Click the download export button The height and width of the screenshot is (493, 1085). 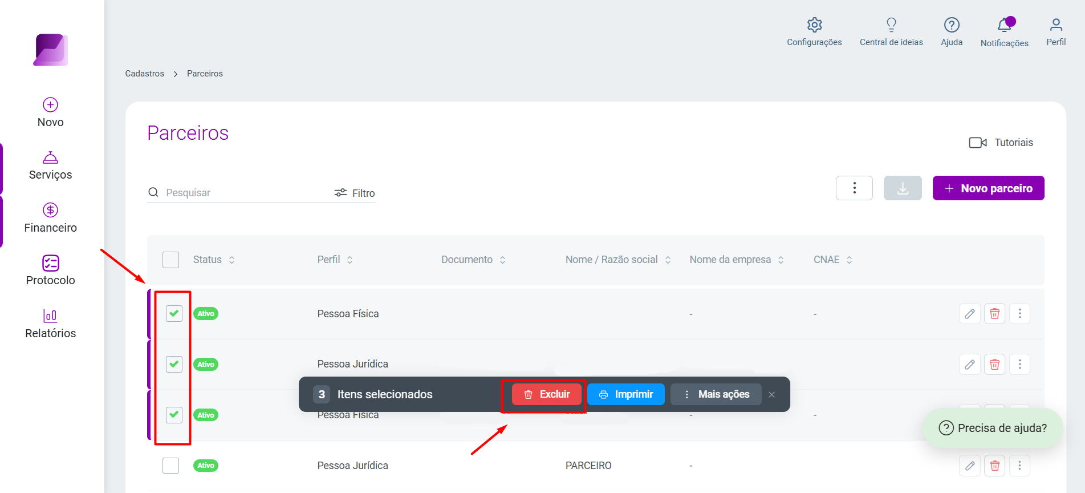[x=903, y=188]
